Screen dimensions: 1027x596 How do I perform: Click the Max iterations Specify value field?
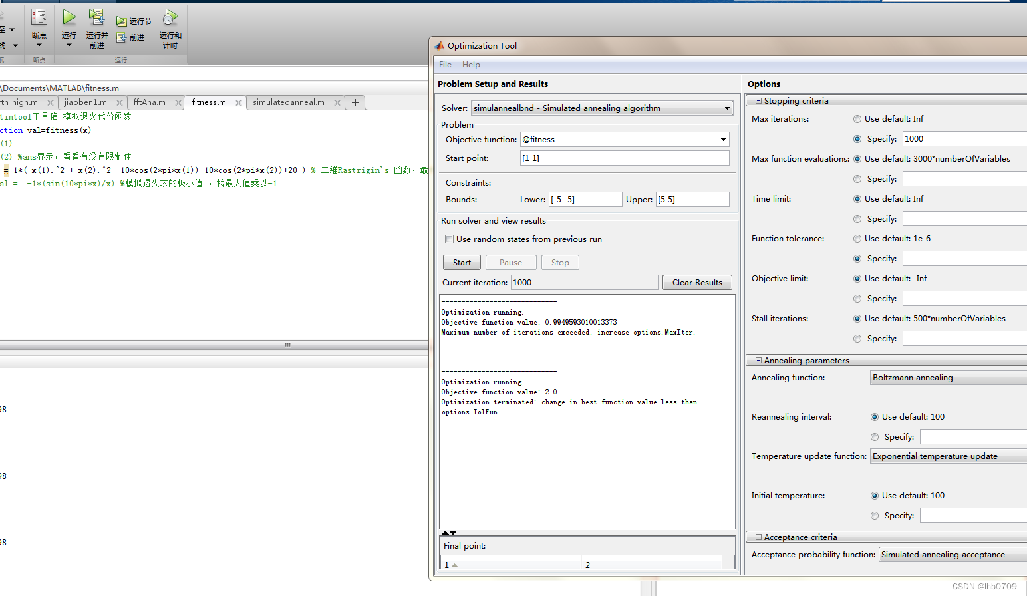point(964,139)
